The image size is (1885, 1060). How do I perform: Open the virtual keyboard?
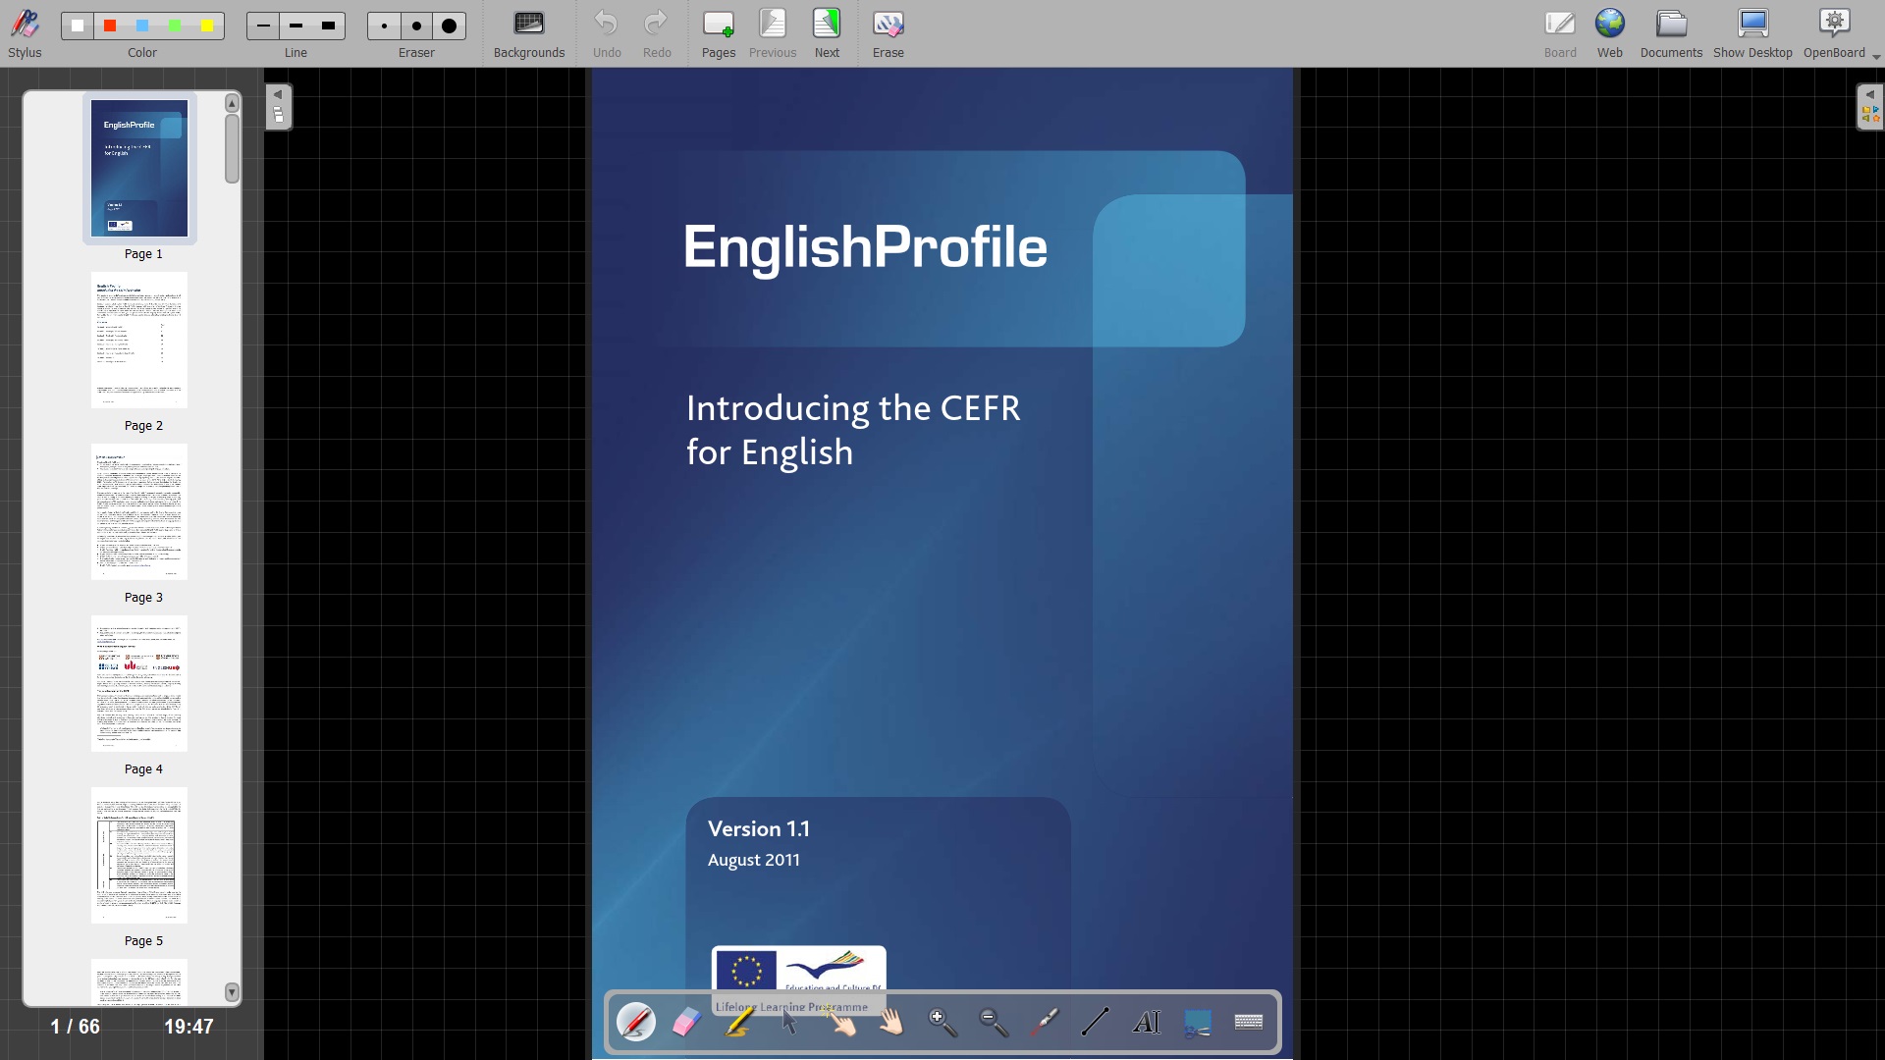point(1249,1023)
